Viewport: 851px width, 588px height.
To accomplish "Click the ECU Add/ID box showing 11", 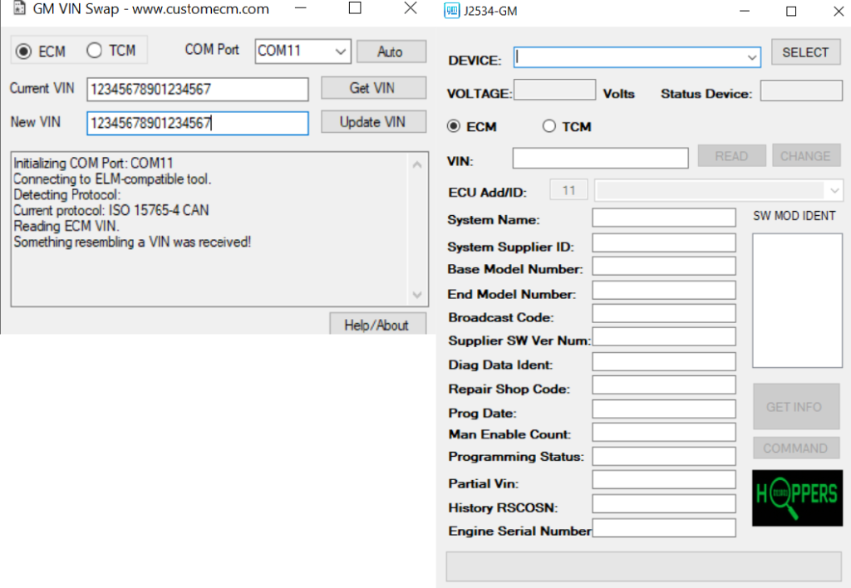I will 568,190.
